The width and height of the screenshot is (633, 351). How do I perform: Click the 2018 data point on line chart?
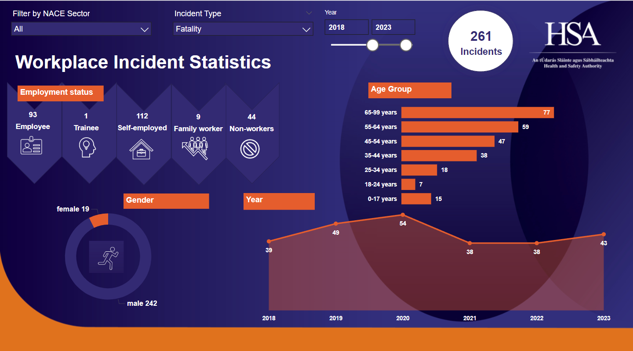pyautogui.click(x=269, y=241)
